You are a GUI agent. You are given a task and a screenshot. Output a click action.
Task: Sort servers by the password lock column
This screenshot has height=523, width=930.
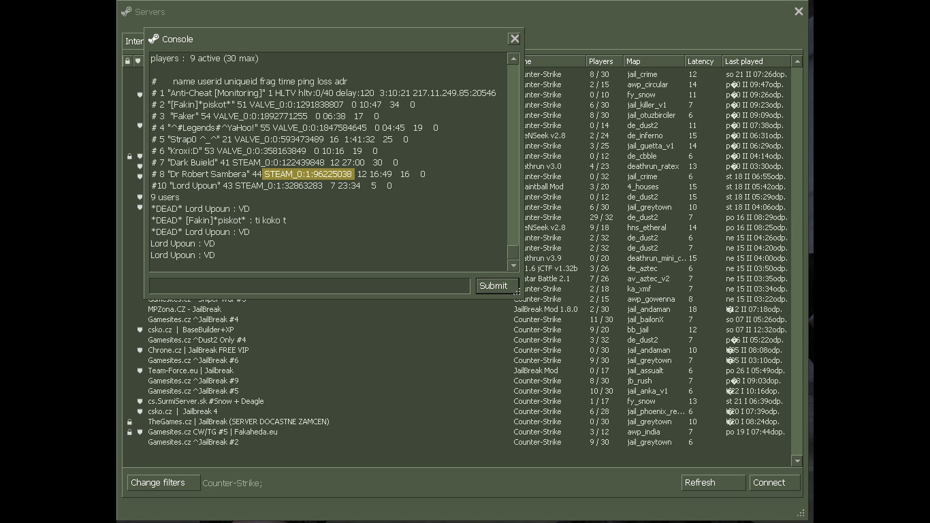(127, 61)
